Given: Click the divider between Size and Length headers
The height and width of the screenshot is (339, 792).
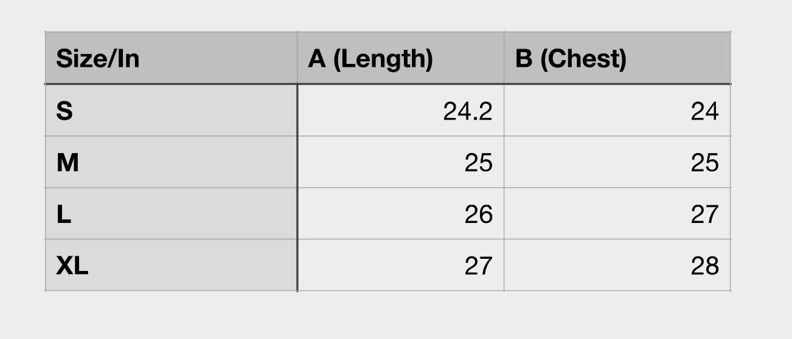Looking at the screenshot, I should (297, 58).
